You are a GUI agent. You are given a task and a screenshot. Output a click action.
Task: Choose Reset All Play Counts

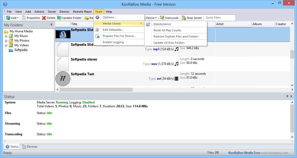(x=176, y=30)
